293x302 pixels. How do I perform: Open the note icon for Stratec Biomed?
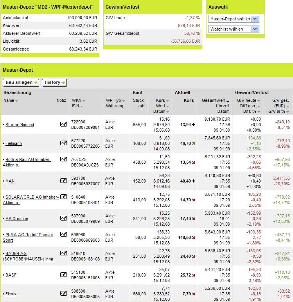pos(63,124)
